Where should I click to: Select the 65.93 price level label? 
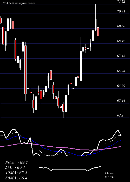pyautogui.click(x=121, y=71)
